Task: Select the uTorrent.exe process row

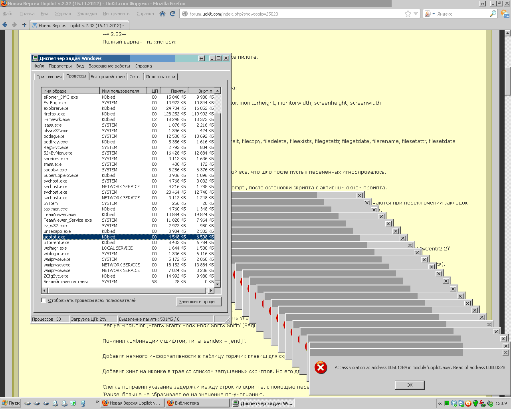Action: pyautogui.click(x=56, y=242)
